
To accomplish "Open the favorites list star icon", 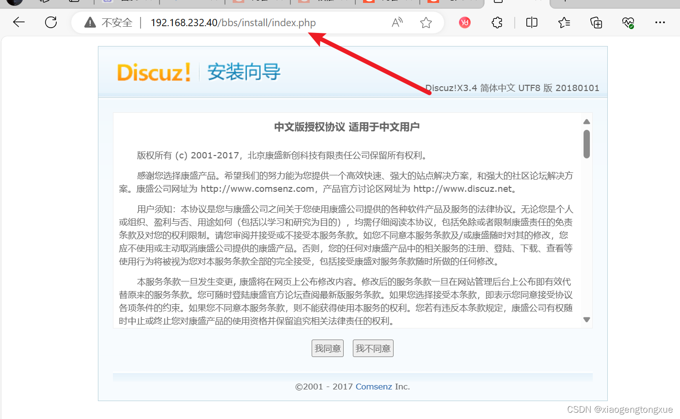I will [x=564, y=22].
